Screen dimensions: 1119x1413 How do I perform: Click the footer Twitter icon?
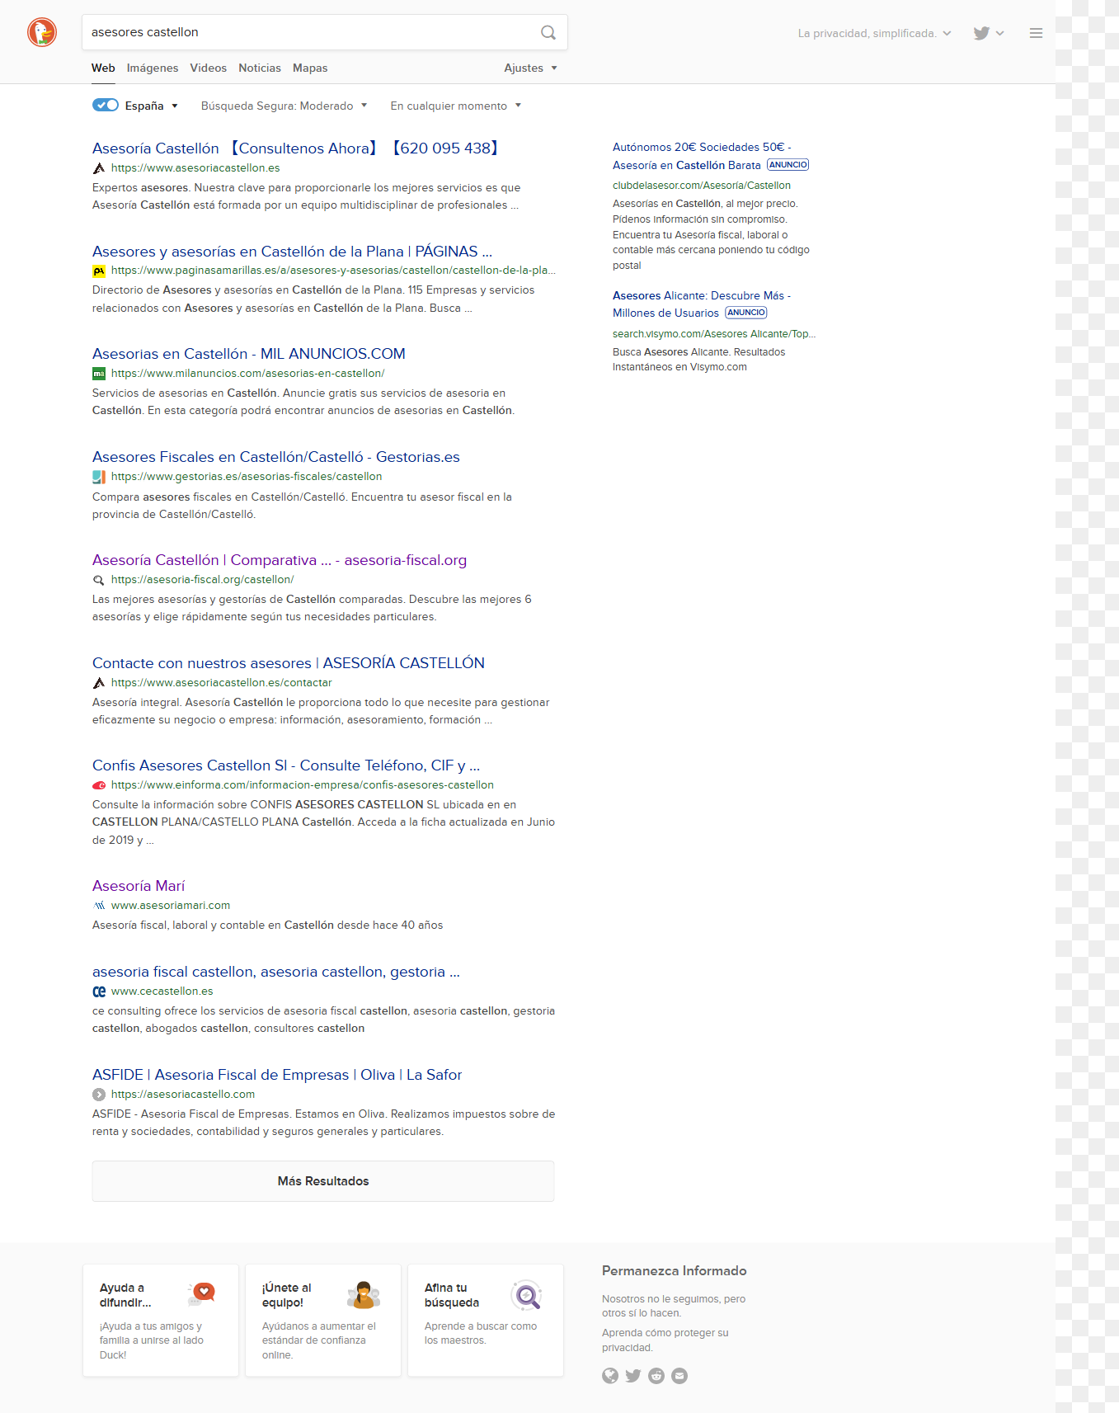tap(633, 1375)
